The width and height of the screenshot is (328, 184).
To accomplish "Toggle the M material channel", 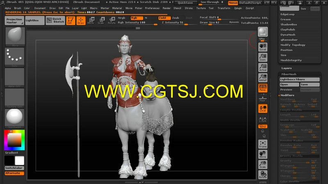I will coord(146,18).
